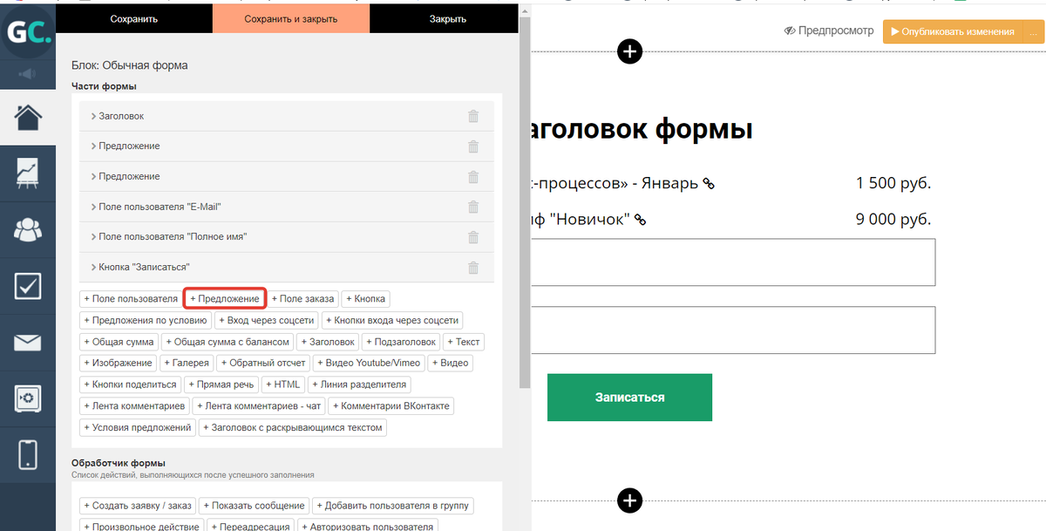Expand Поле пользователя "Полное имя" row
The height and width of the screenshot is (531, 1046).
click(x=287, y=237)
